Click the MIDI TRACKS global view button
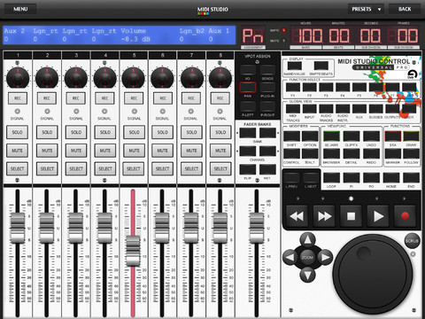The image size is (425, 319). [x=293, y=109]
